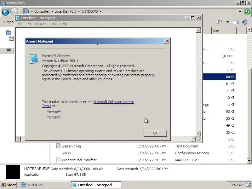The width and height of the screenshot is (252, 189).
Task: Open Explorer help icon
Action: point(245,22)
